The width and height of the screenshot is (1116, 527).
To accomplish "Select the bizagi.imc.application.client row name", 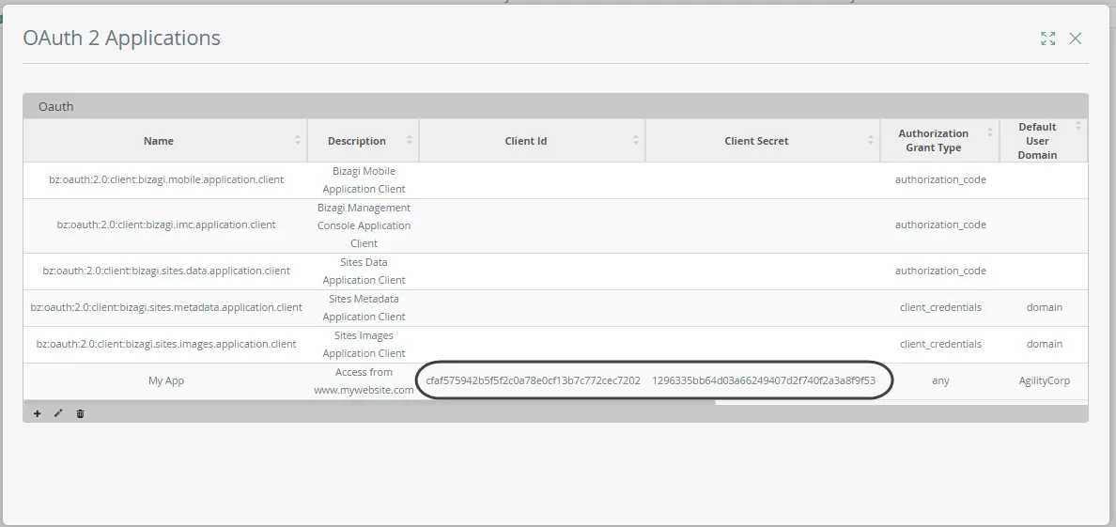I will pyautogui.click(x=166, y=225).
